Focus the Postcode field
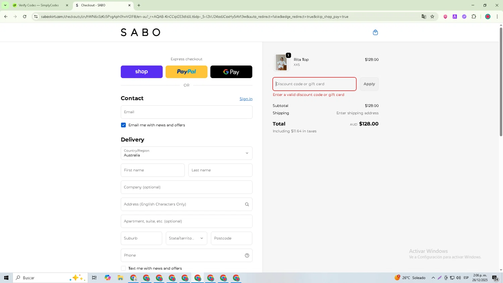 pos(232,238)
